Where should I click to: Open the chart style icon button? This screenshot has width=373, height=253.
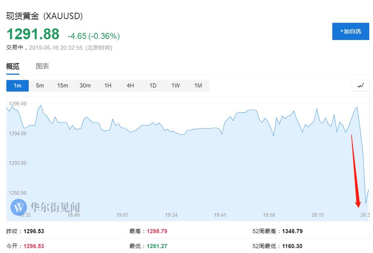[360, 86]
